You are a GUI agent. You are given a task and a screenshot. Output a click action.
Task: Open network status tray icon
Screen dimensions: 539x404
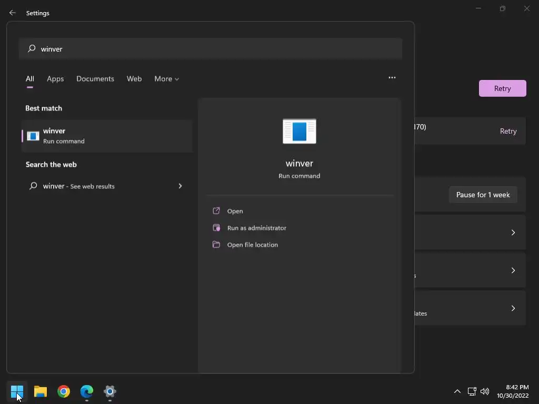click(x=472, y=391)
